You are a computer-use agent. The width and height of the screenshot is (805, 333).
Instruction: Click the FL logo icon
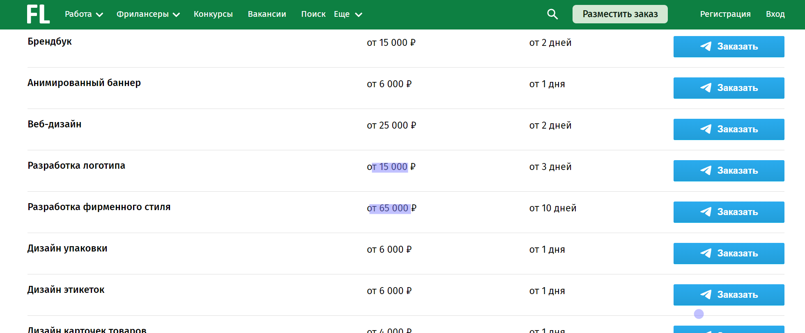(38, 14)
